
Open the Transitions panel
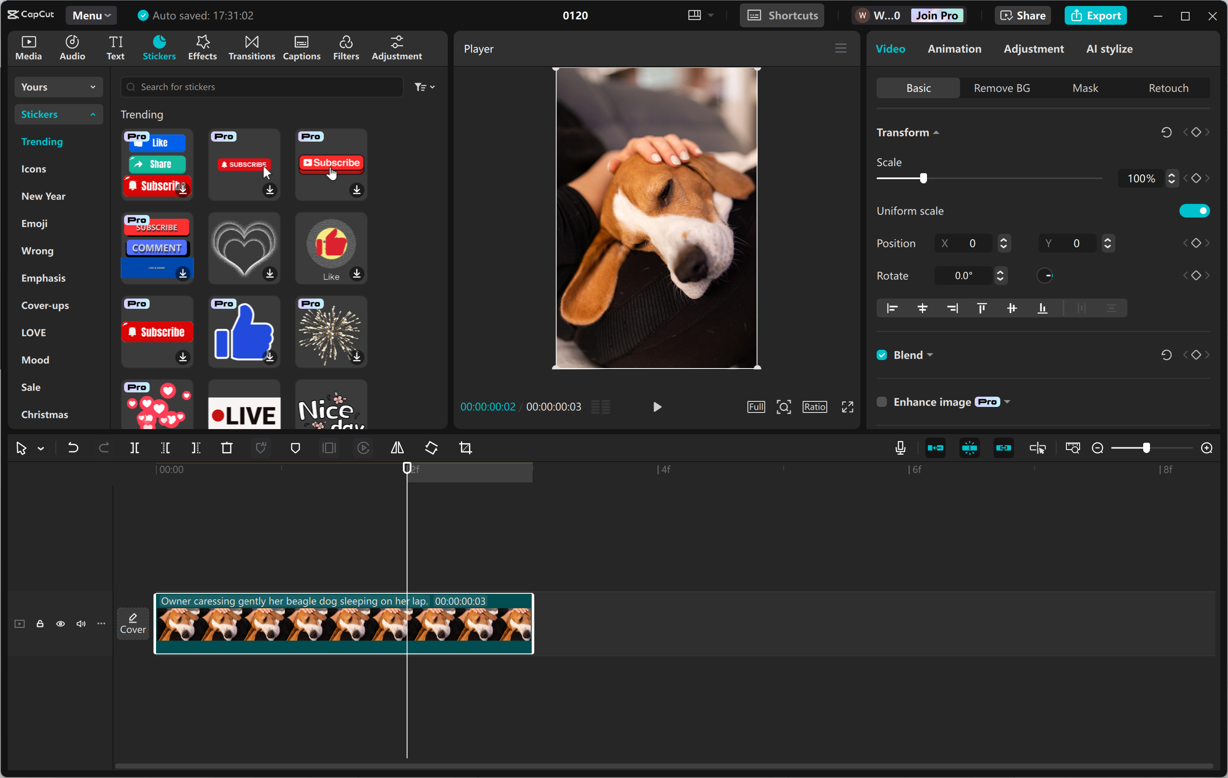[252, 48]
